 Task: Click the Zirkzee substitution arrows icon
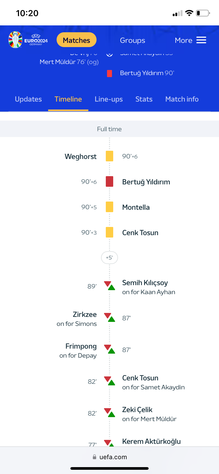(x=109, y=317)
